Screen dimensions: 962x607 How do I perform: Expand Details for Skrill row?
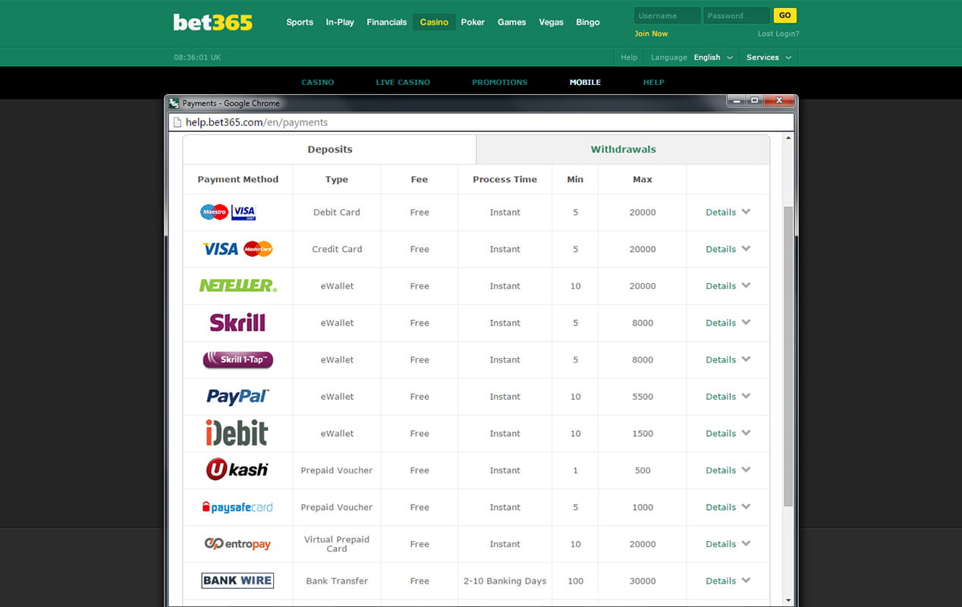coord(728,322)
